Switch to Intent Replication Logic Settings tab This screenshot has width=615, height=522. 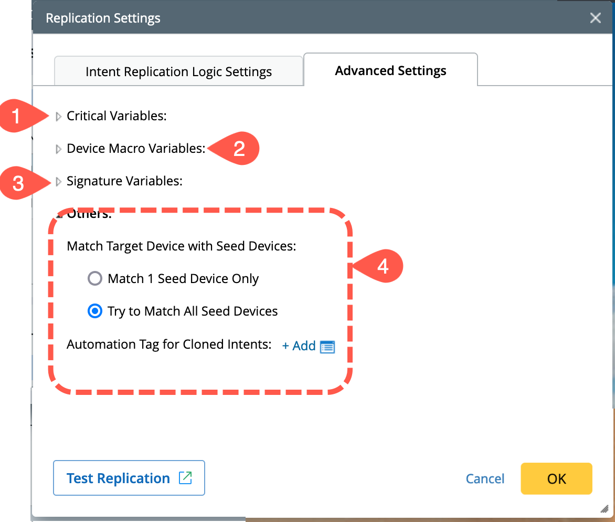(x=178, y=71)
